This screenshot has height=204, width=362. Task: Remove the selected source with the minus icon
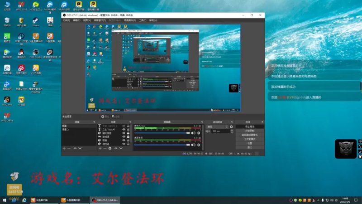[105, 148]
